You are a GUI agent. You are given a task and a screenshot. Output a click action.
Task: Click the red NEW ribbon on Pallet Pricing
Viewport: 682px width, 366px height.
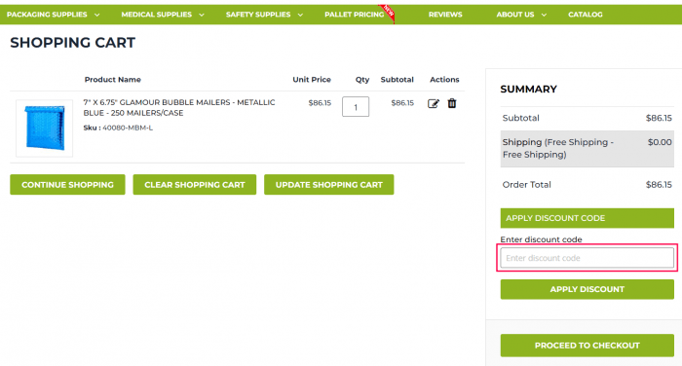[x=388, y=12]
